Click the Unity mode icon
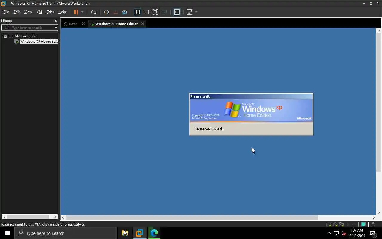 coord(164,12)
